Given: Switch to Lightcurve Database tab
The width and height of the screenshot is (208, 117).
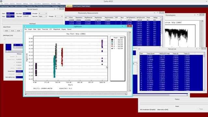Looking at the screenshot, I should point(20,6).
